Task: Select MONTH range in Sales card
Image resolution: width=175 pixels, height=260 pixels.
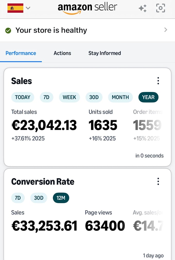Action: [x=120, y=97]
